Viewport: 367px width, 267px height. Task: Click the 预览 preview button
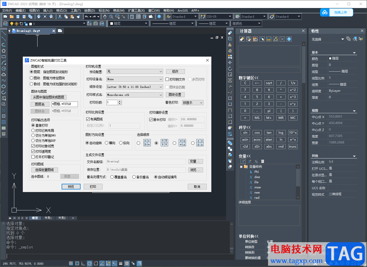coord(71,187)
